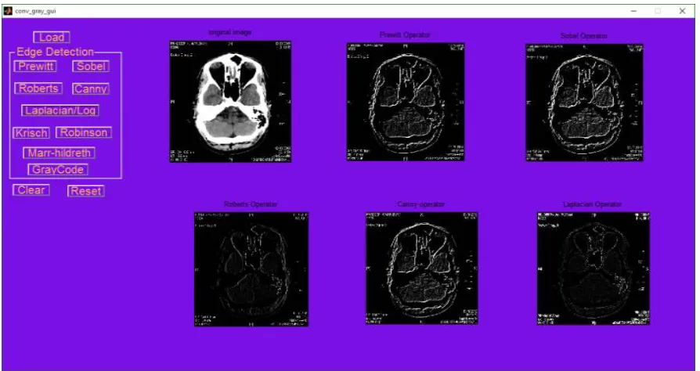The width and height of the screenshot is (700, 371).
Task: Click the Sobel Operator result image
Action: coord(584,103)
